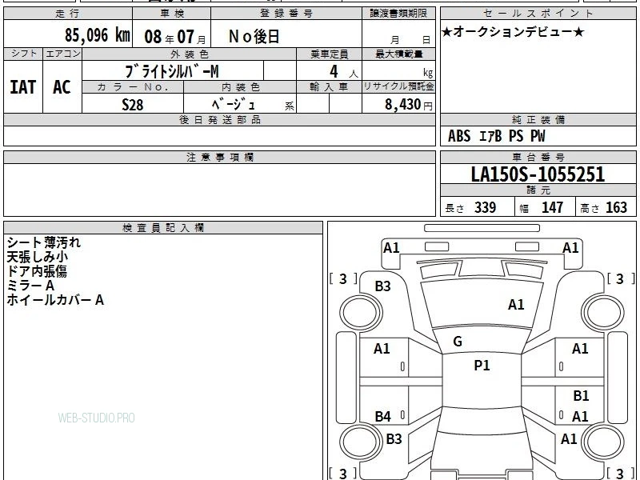
Task: Select the B4 damage mark on diagram
Action: pos(383,417)
